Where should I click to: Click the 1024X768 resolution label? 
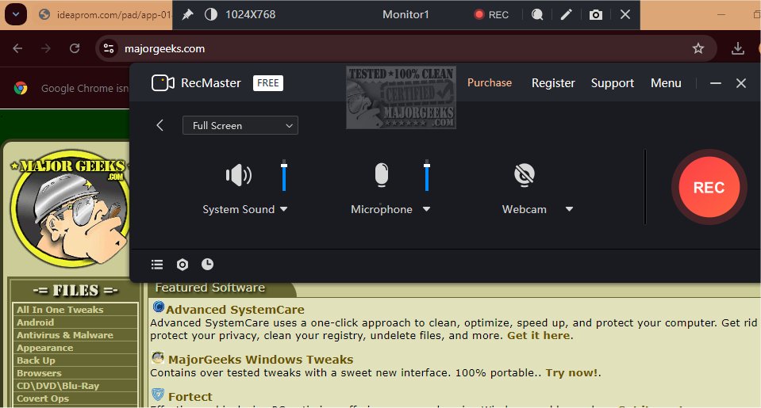coord(251,14)
